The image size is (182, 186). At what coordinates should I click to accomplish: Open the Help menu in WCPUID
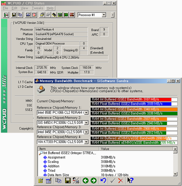click(50, 8)
